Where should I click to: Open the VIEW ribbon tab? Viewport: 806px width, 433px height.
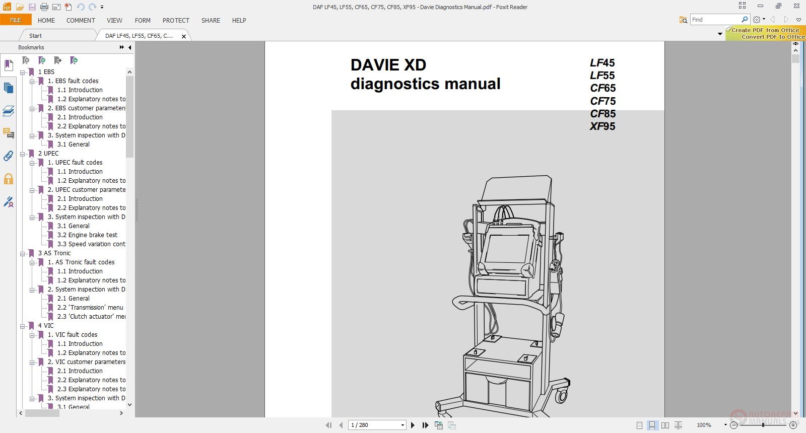point(114,21)
